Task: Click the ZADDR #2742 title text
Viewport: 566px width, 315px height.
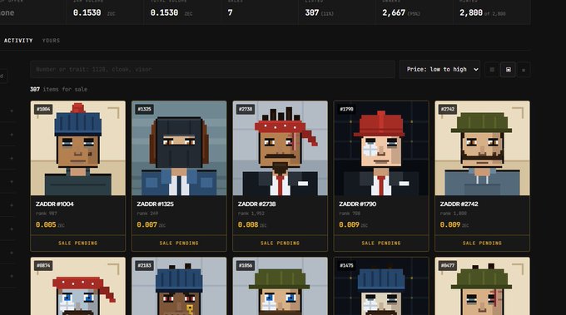Action: [459, 204]
